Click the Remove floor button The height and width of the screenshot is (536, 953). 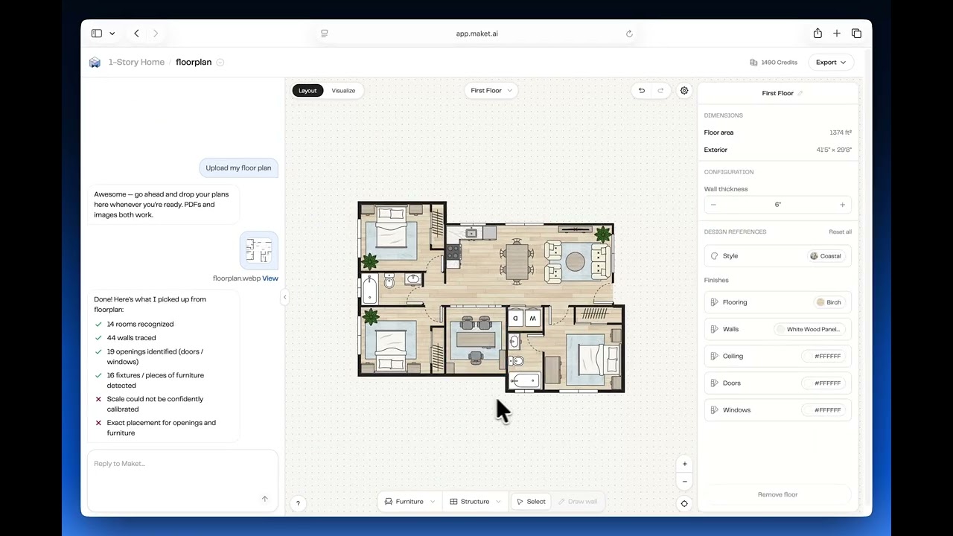click(777, 494)
